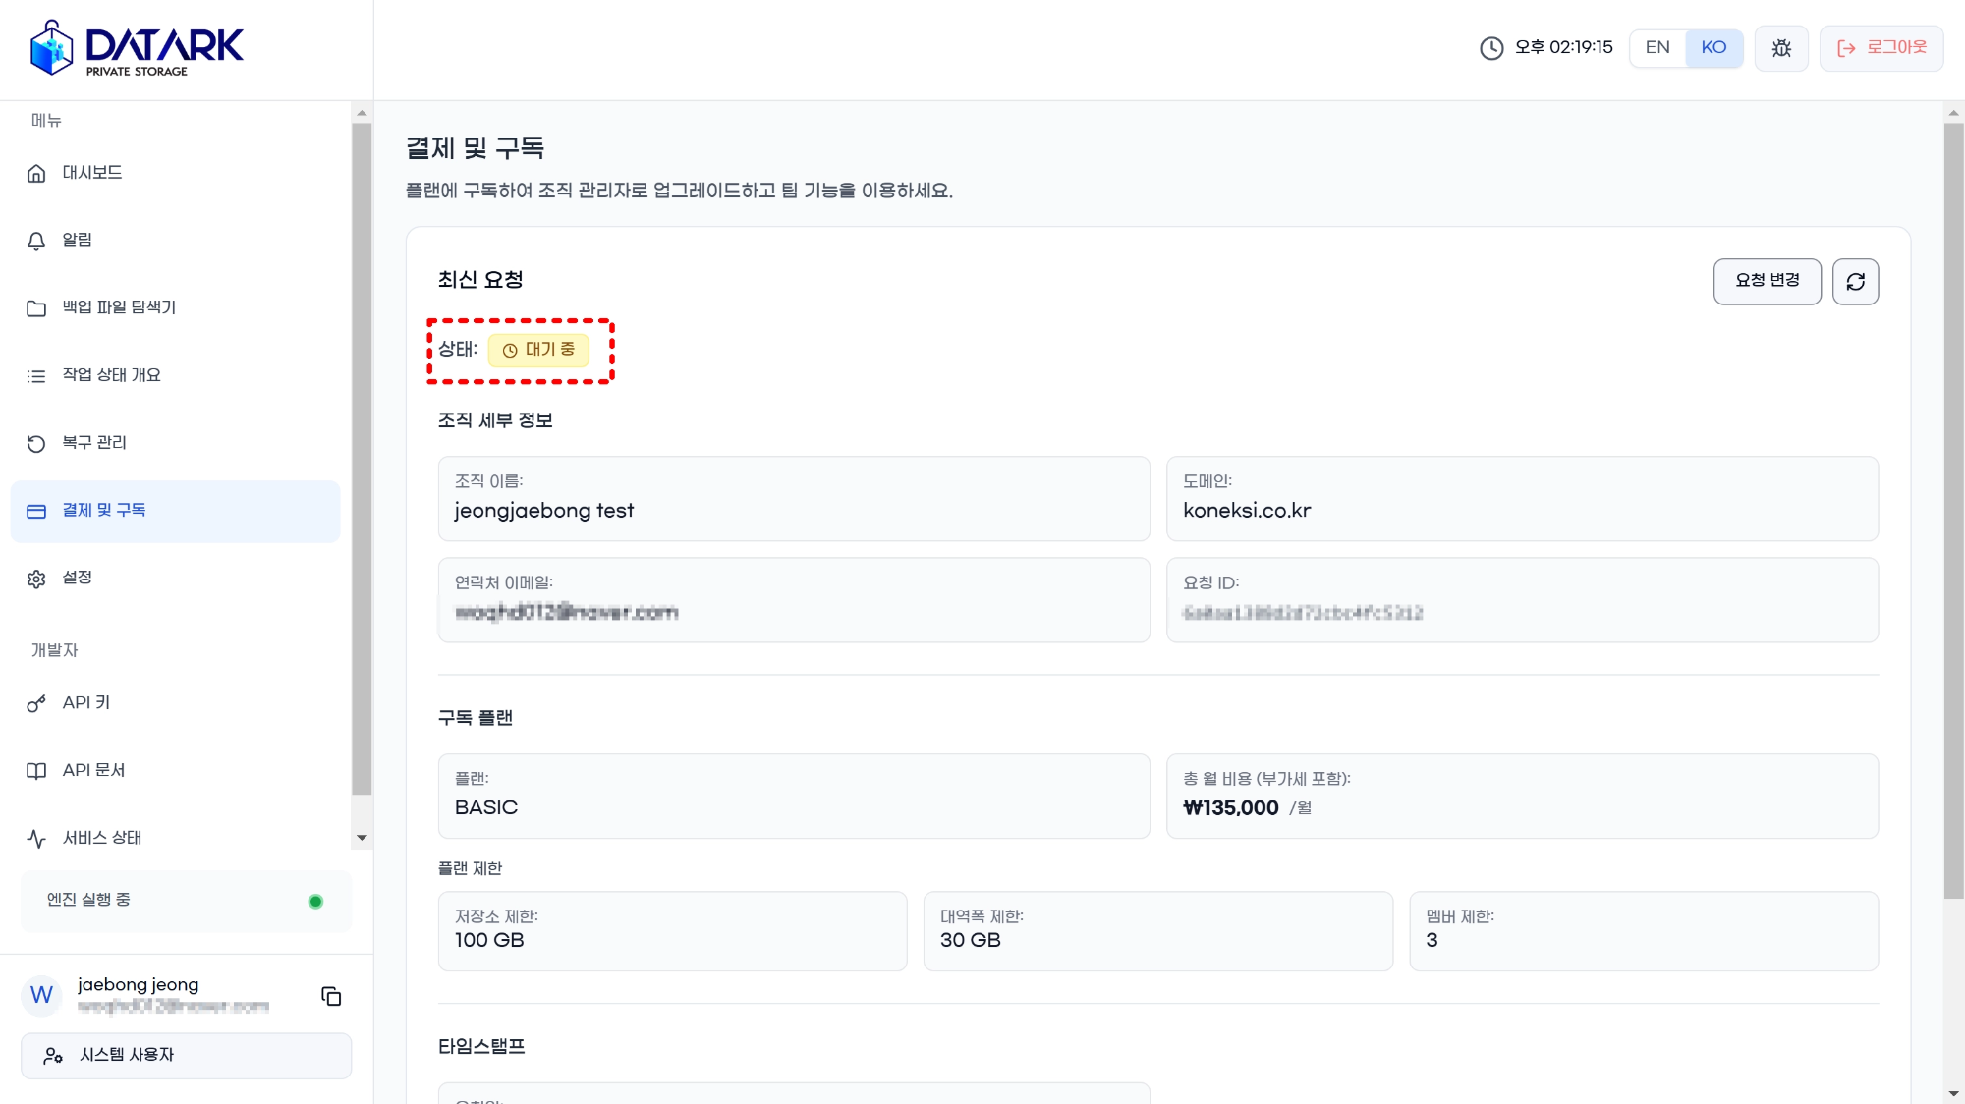The width and height of the screenshot is (1965, 1104).
Task: Click the pulse icon beside 서비스 상태
Action: pyautogui.click(x=36, y=839)
